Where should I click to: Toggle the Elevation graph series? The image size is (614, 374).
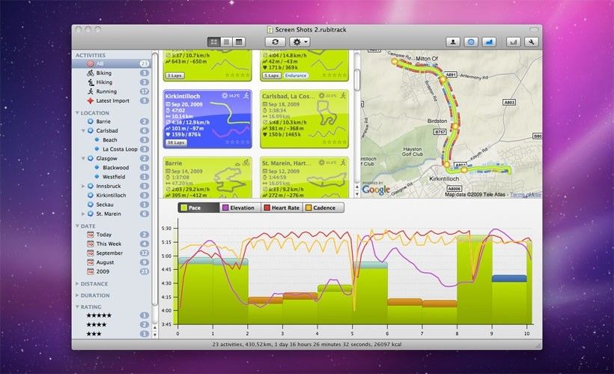[x=238, y=208]
